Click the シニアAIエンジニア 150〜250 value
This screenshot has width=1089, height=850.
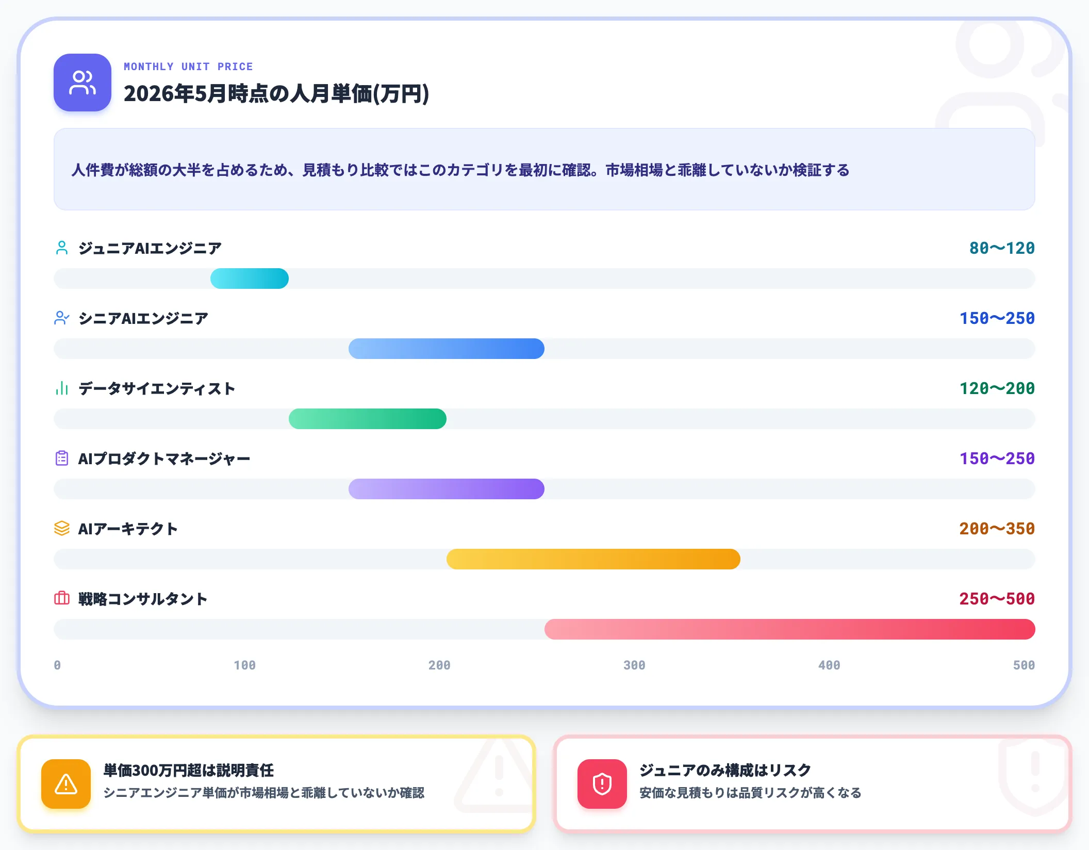[997, 318]
